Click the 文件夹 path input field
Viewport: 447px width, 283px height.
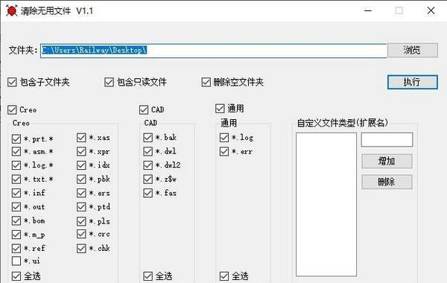pos(214,51)
